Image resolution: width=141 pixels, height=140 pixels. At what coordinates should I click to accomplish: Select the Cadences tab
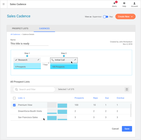44,28
